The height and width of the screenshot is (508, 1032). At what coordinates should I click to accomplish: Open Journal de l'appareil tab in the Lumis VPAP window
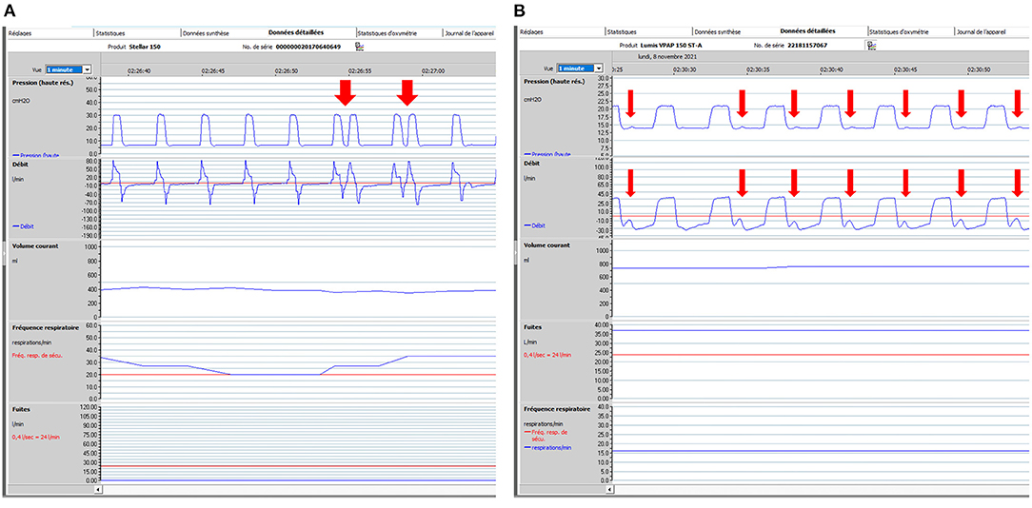(982, 31)
